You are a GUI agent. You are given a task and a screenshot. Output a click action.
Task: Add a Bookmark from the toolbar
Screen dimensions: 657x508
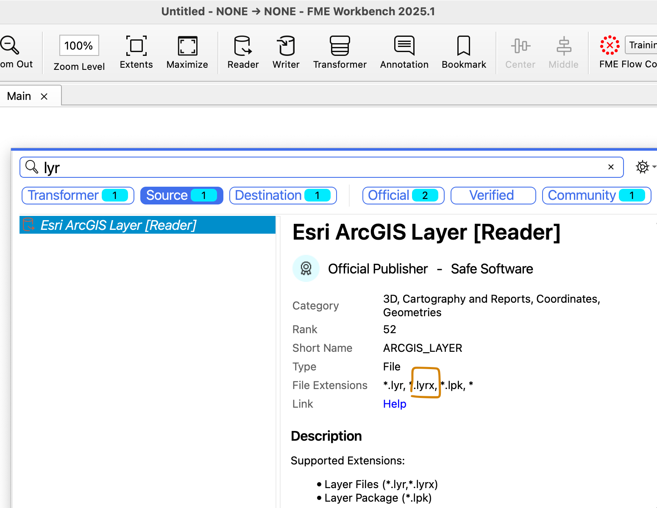click(464, 46)
